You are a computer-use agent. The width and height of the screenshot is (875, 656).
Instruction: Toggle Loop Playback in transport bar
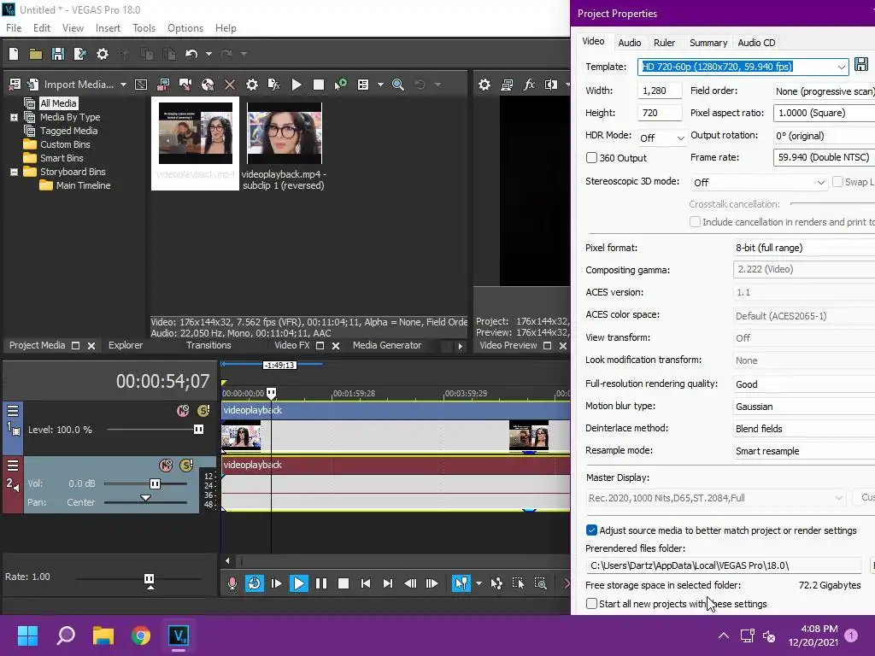[x=254, y=583]
